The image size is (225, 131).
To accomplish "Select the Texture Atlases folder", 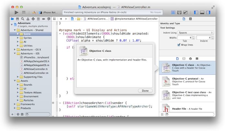I will coord(30,93).
